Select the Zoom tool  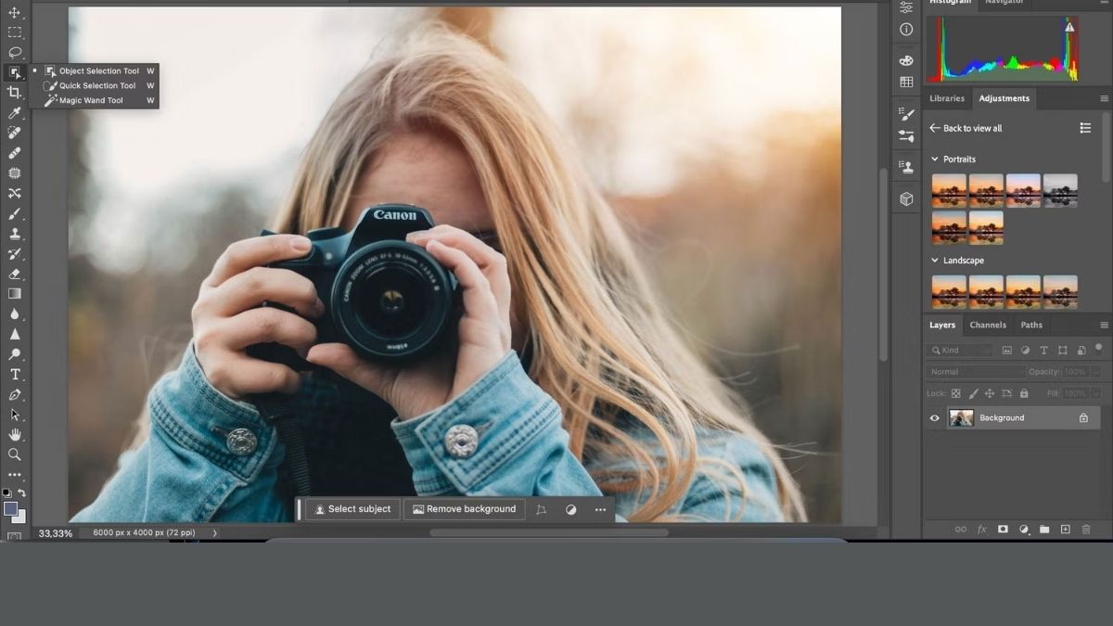pos(14,454)
